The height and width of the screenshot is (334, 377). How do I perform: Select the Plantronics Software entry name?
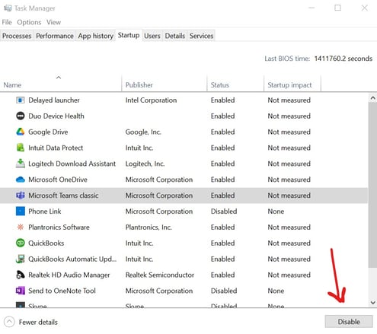tap(59, 227)
